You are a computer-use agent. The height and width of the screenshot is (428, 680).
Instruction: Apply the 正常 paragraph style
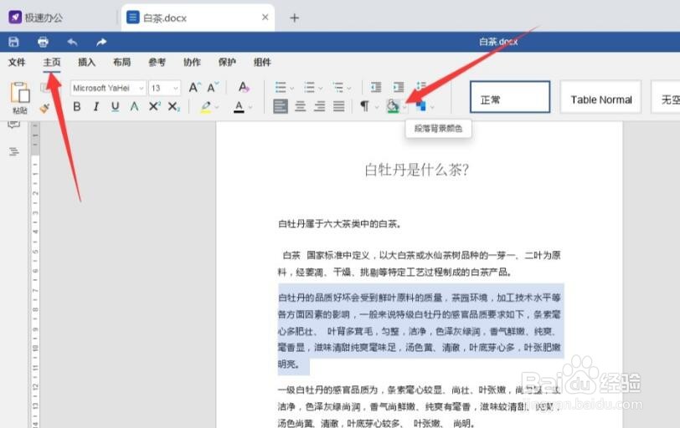(x=510, y=97)
